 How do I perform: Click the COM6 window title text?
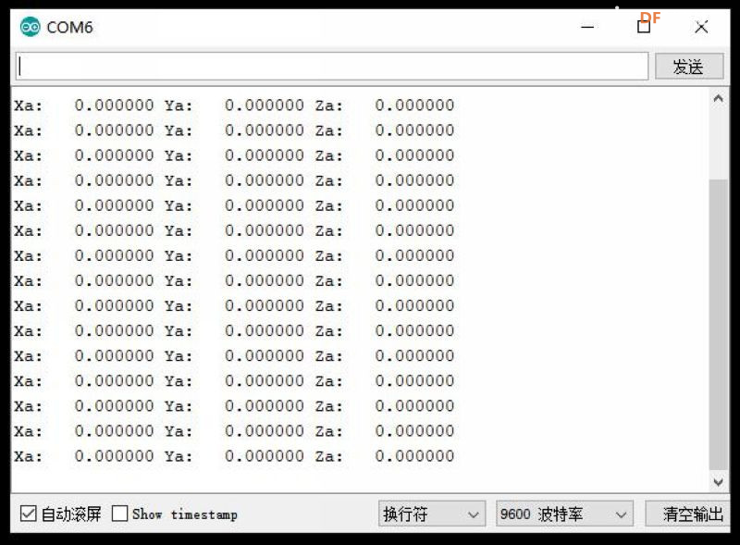coord(70,28)
